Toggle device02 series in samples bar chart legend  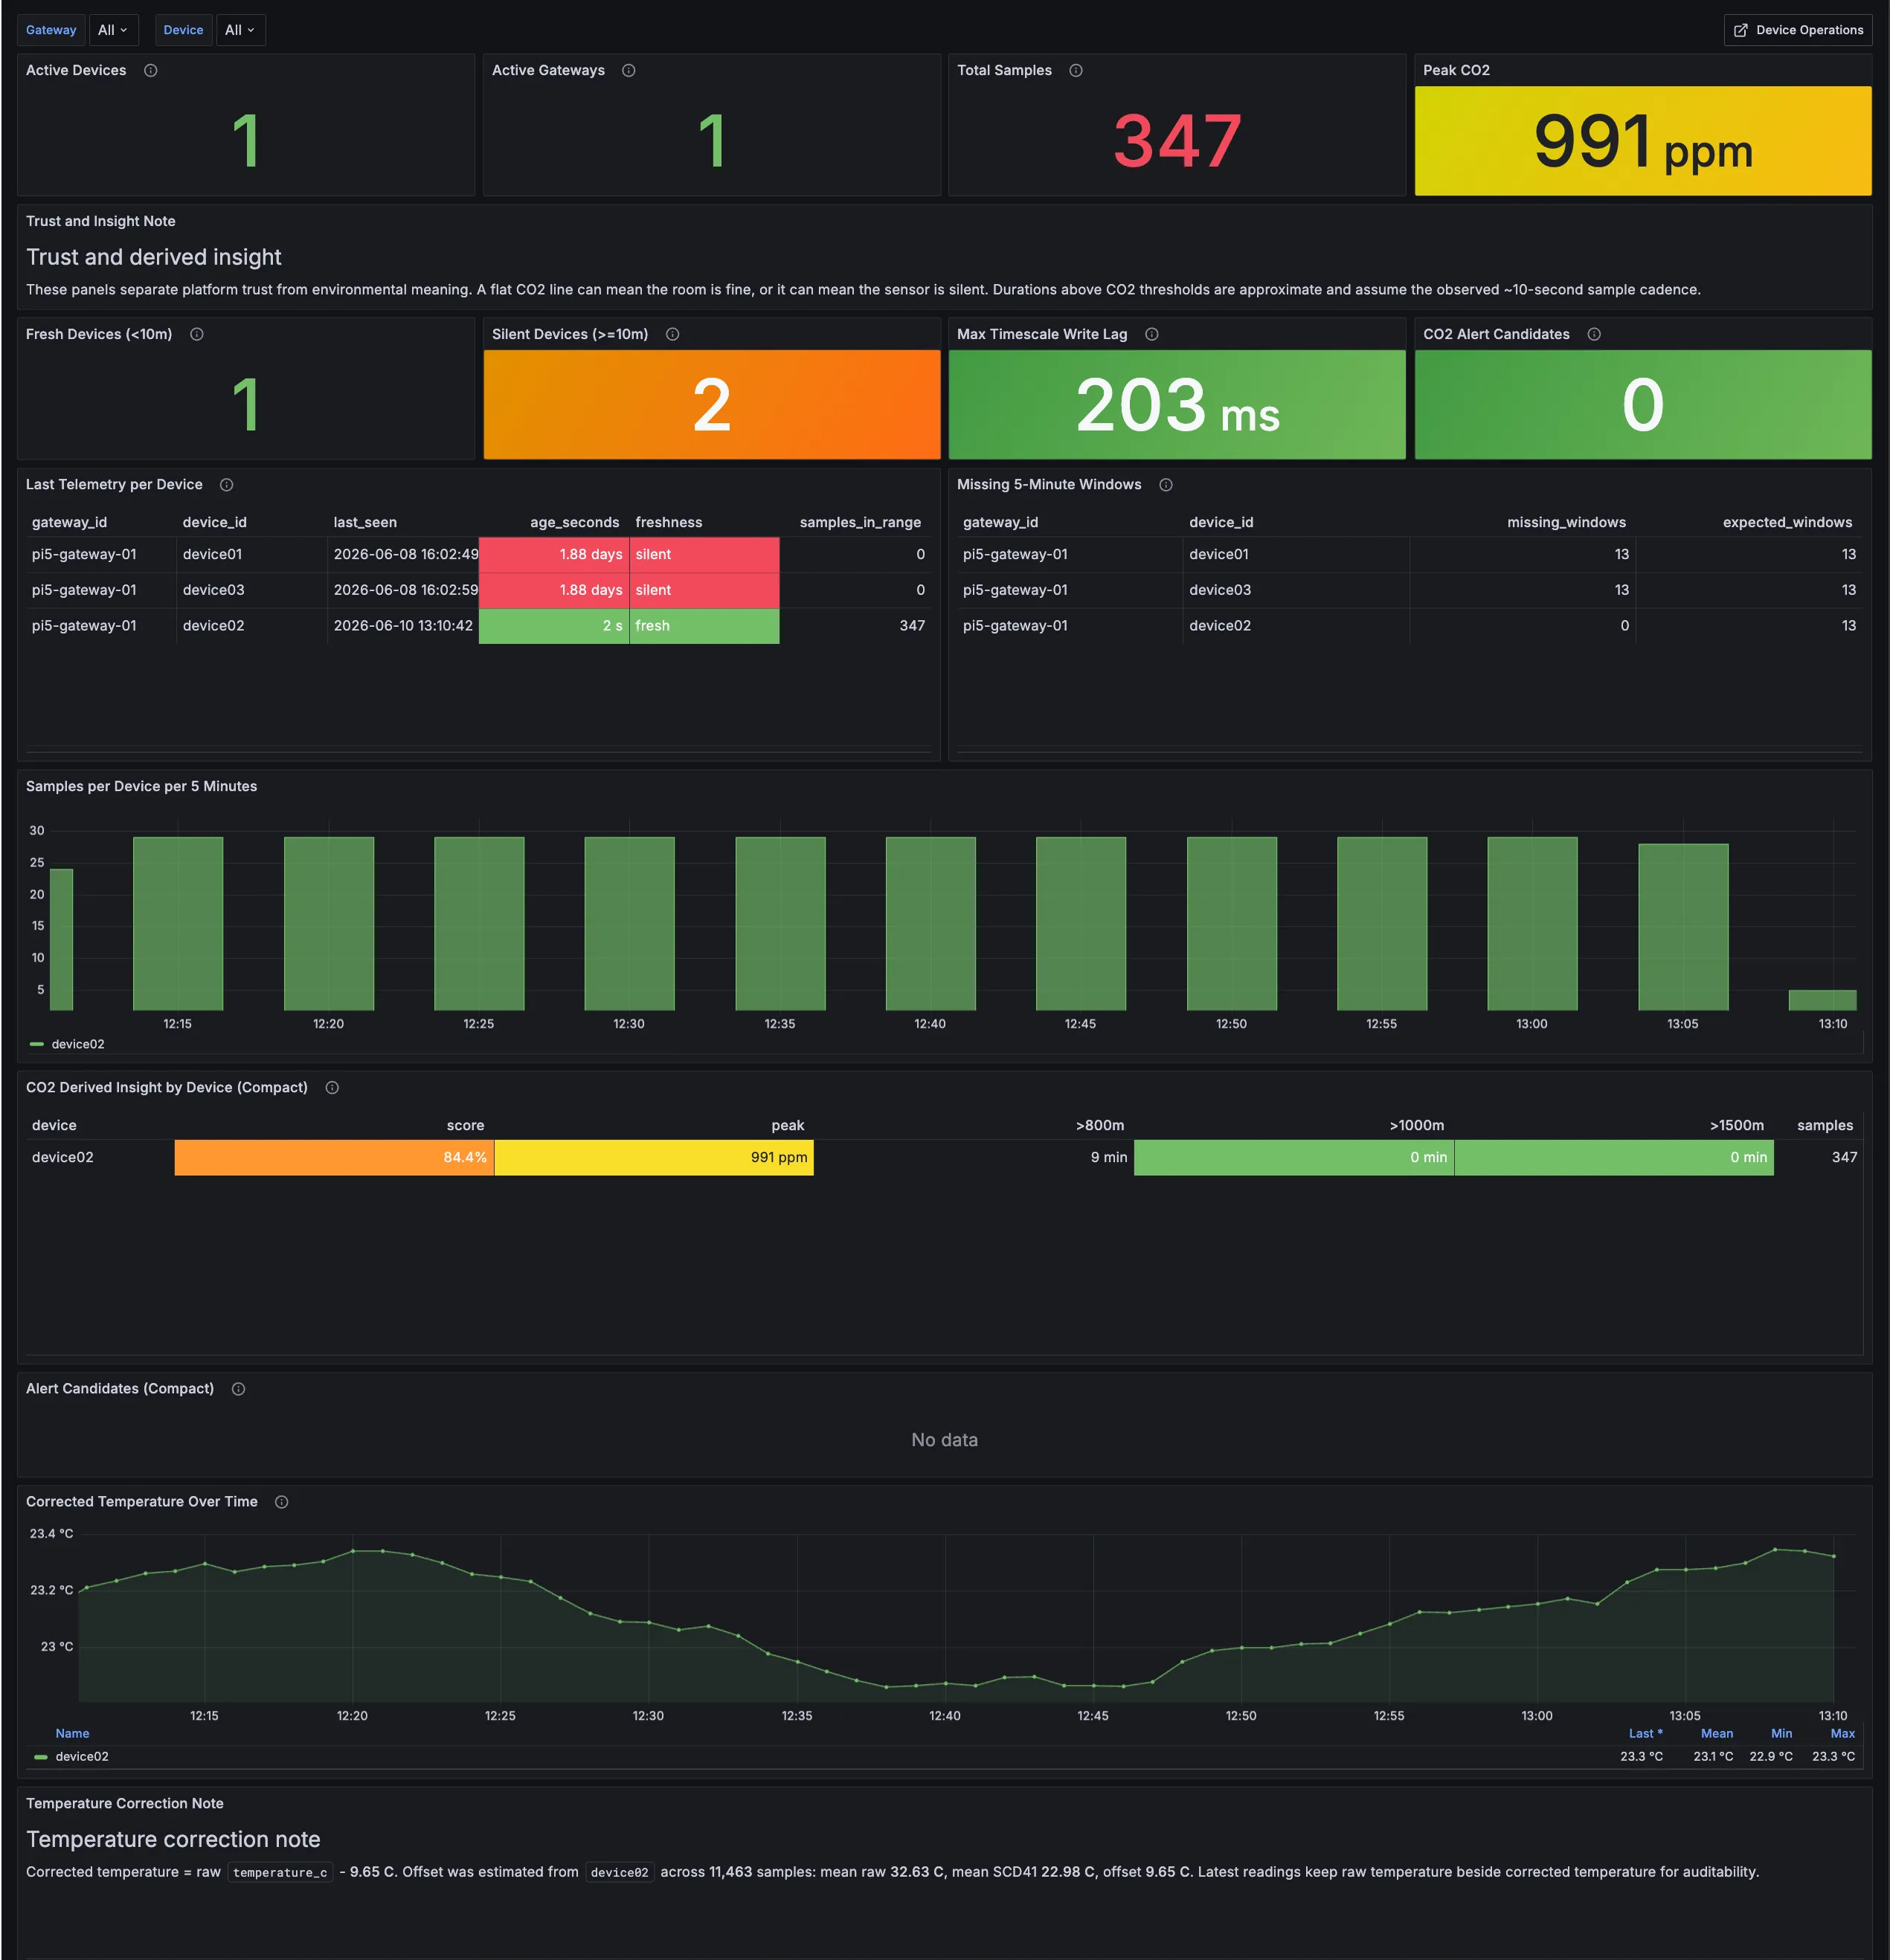point(77,1044)
